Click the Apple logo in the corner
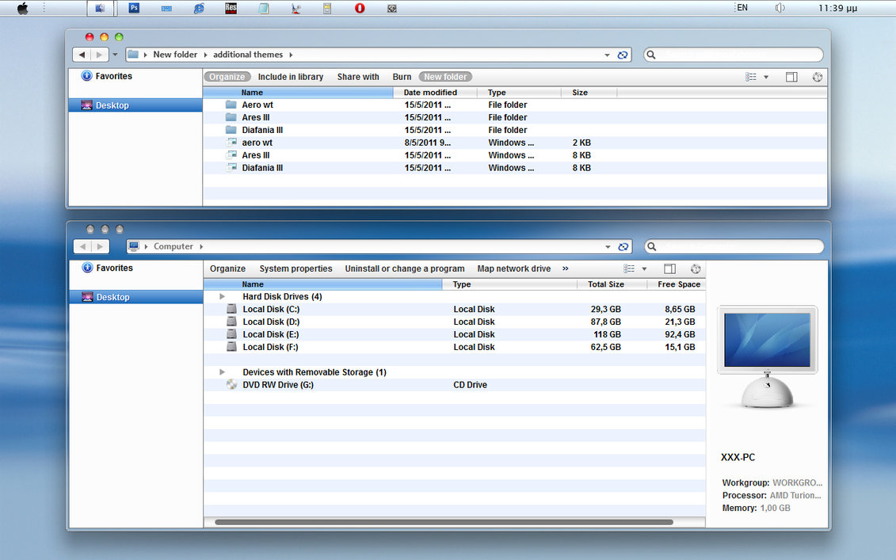The image size is (896, 560). (22, 9)
